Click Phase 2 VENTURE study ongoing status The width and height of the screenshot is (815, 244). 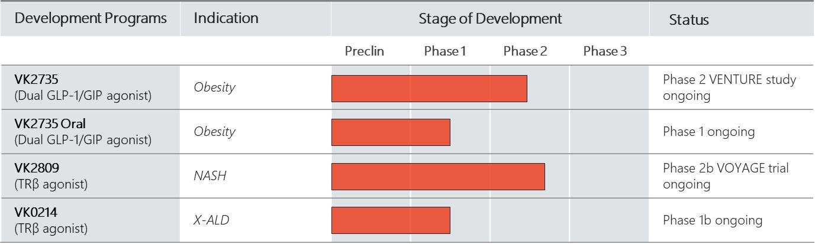point(729,88)
